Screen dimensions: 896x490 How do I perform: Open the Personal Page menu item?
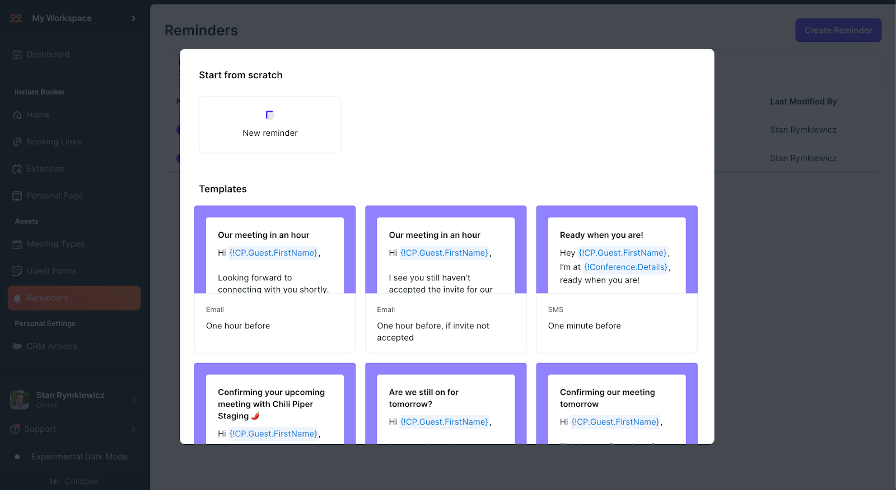pyautogui.click(x=54, y=196)
